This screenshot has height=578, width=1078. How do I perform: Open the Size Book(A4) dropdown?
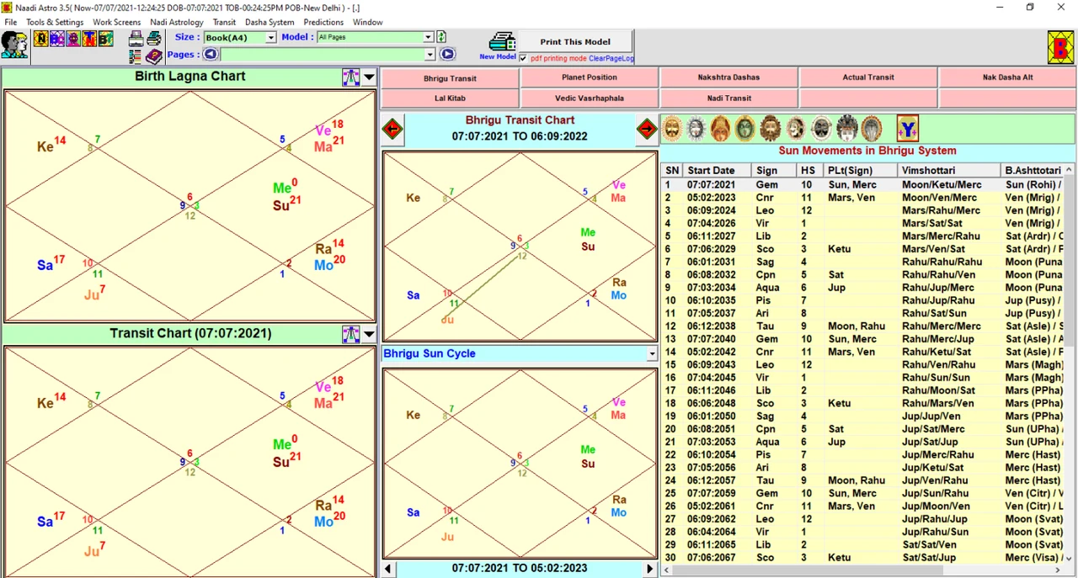(x=270, y=37)
